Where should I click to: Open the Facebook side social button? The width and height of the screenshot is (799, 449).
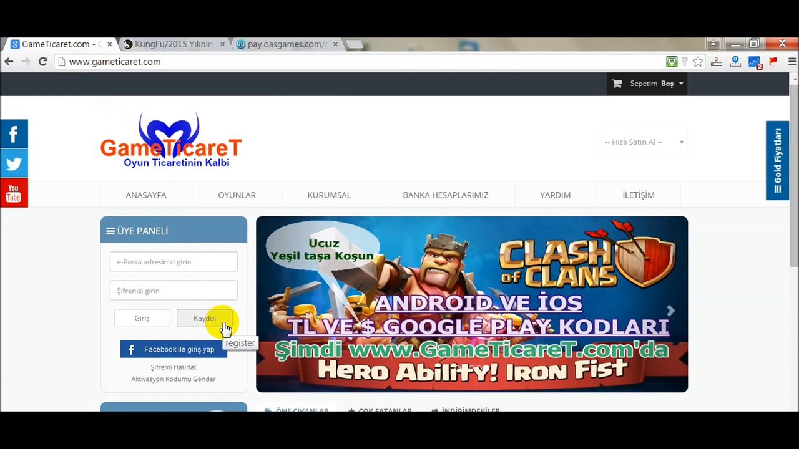pyautogui.click(x=14, y=134)
